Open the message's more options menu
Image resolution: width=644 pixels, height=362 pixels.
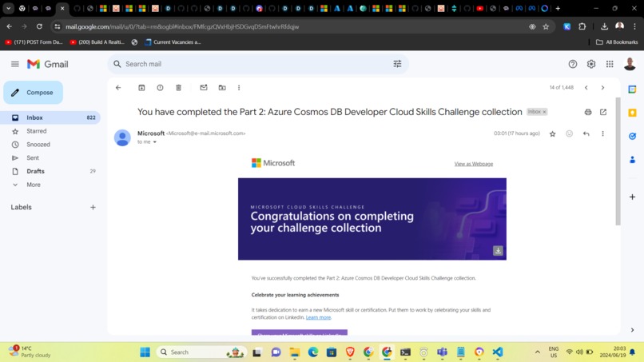[602, 133]
